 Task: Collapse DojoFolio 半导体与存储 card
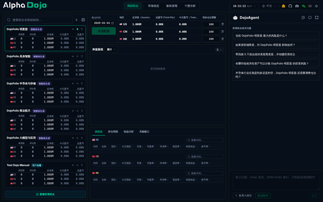[x=73, y=83]
